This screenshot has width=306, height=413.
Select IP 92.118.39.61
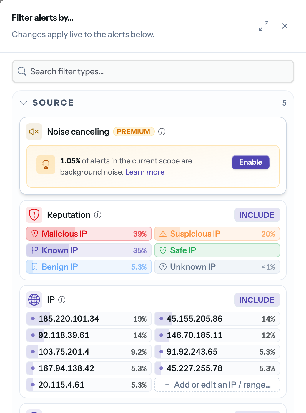89,335
